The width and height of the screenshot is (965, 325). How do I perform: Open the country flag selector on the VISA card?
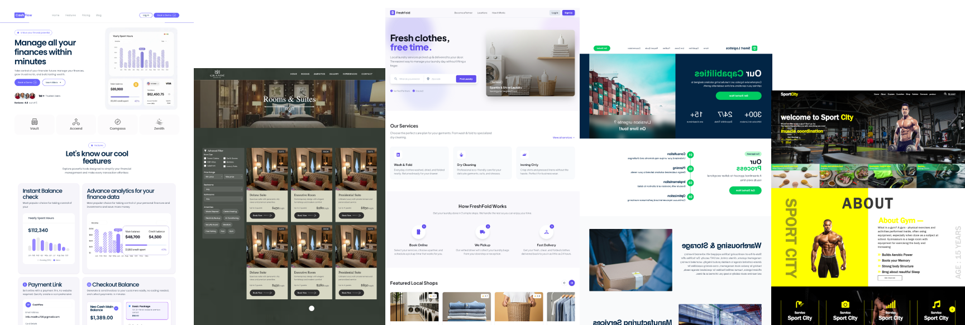(x=152, y=83)
